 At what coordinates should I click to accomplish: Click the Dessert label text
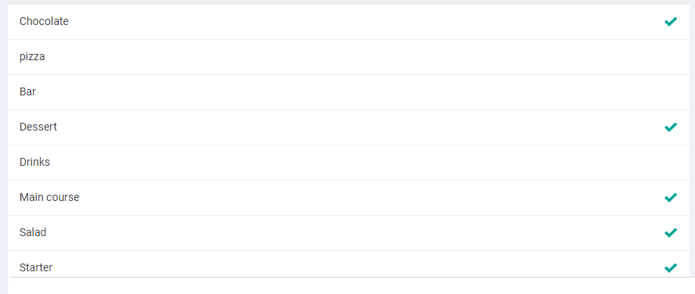point(38,127)
